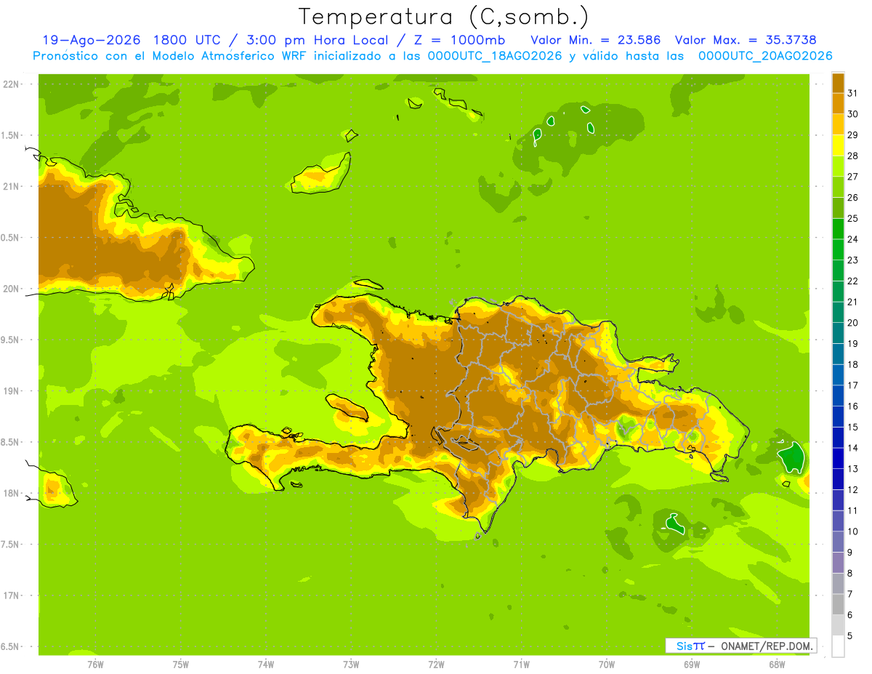Click the latitude label "22N"
Image resolution: width=872 pixels, height=674 pixels.
[x=10, y=84]
